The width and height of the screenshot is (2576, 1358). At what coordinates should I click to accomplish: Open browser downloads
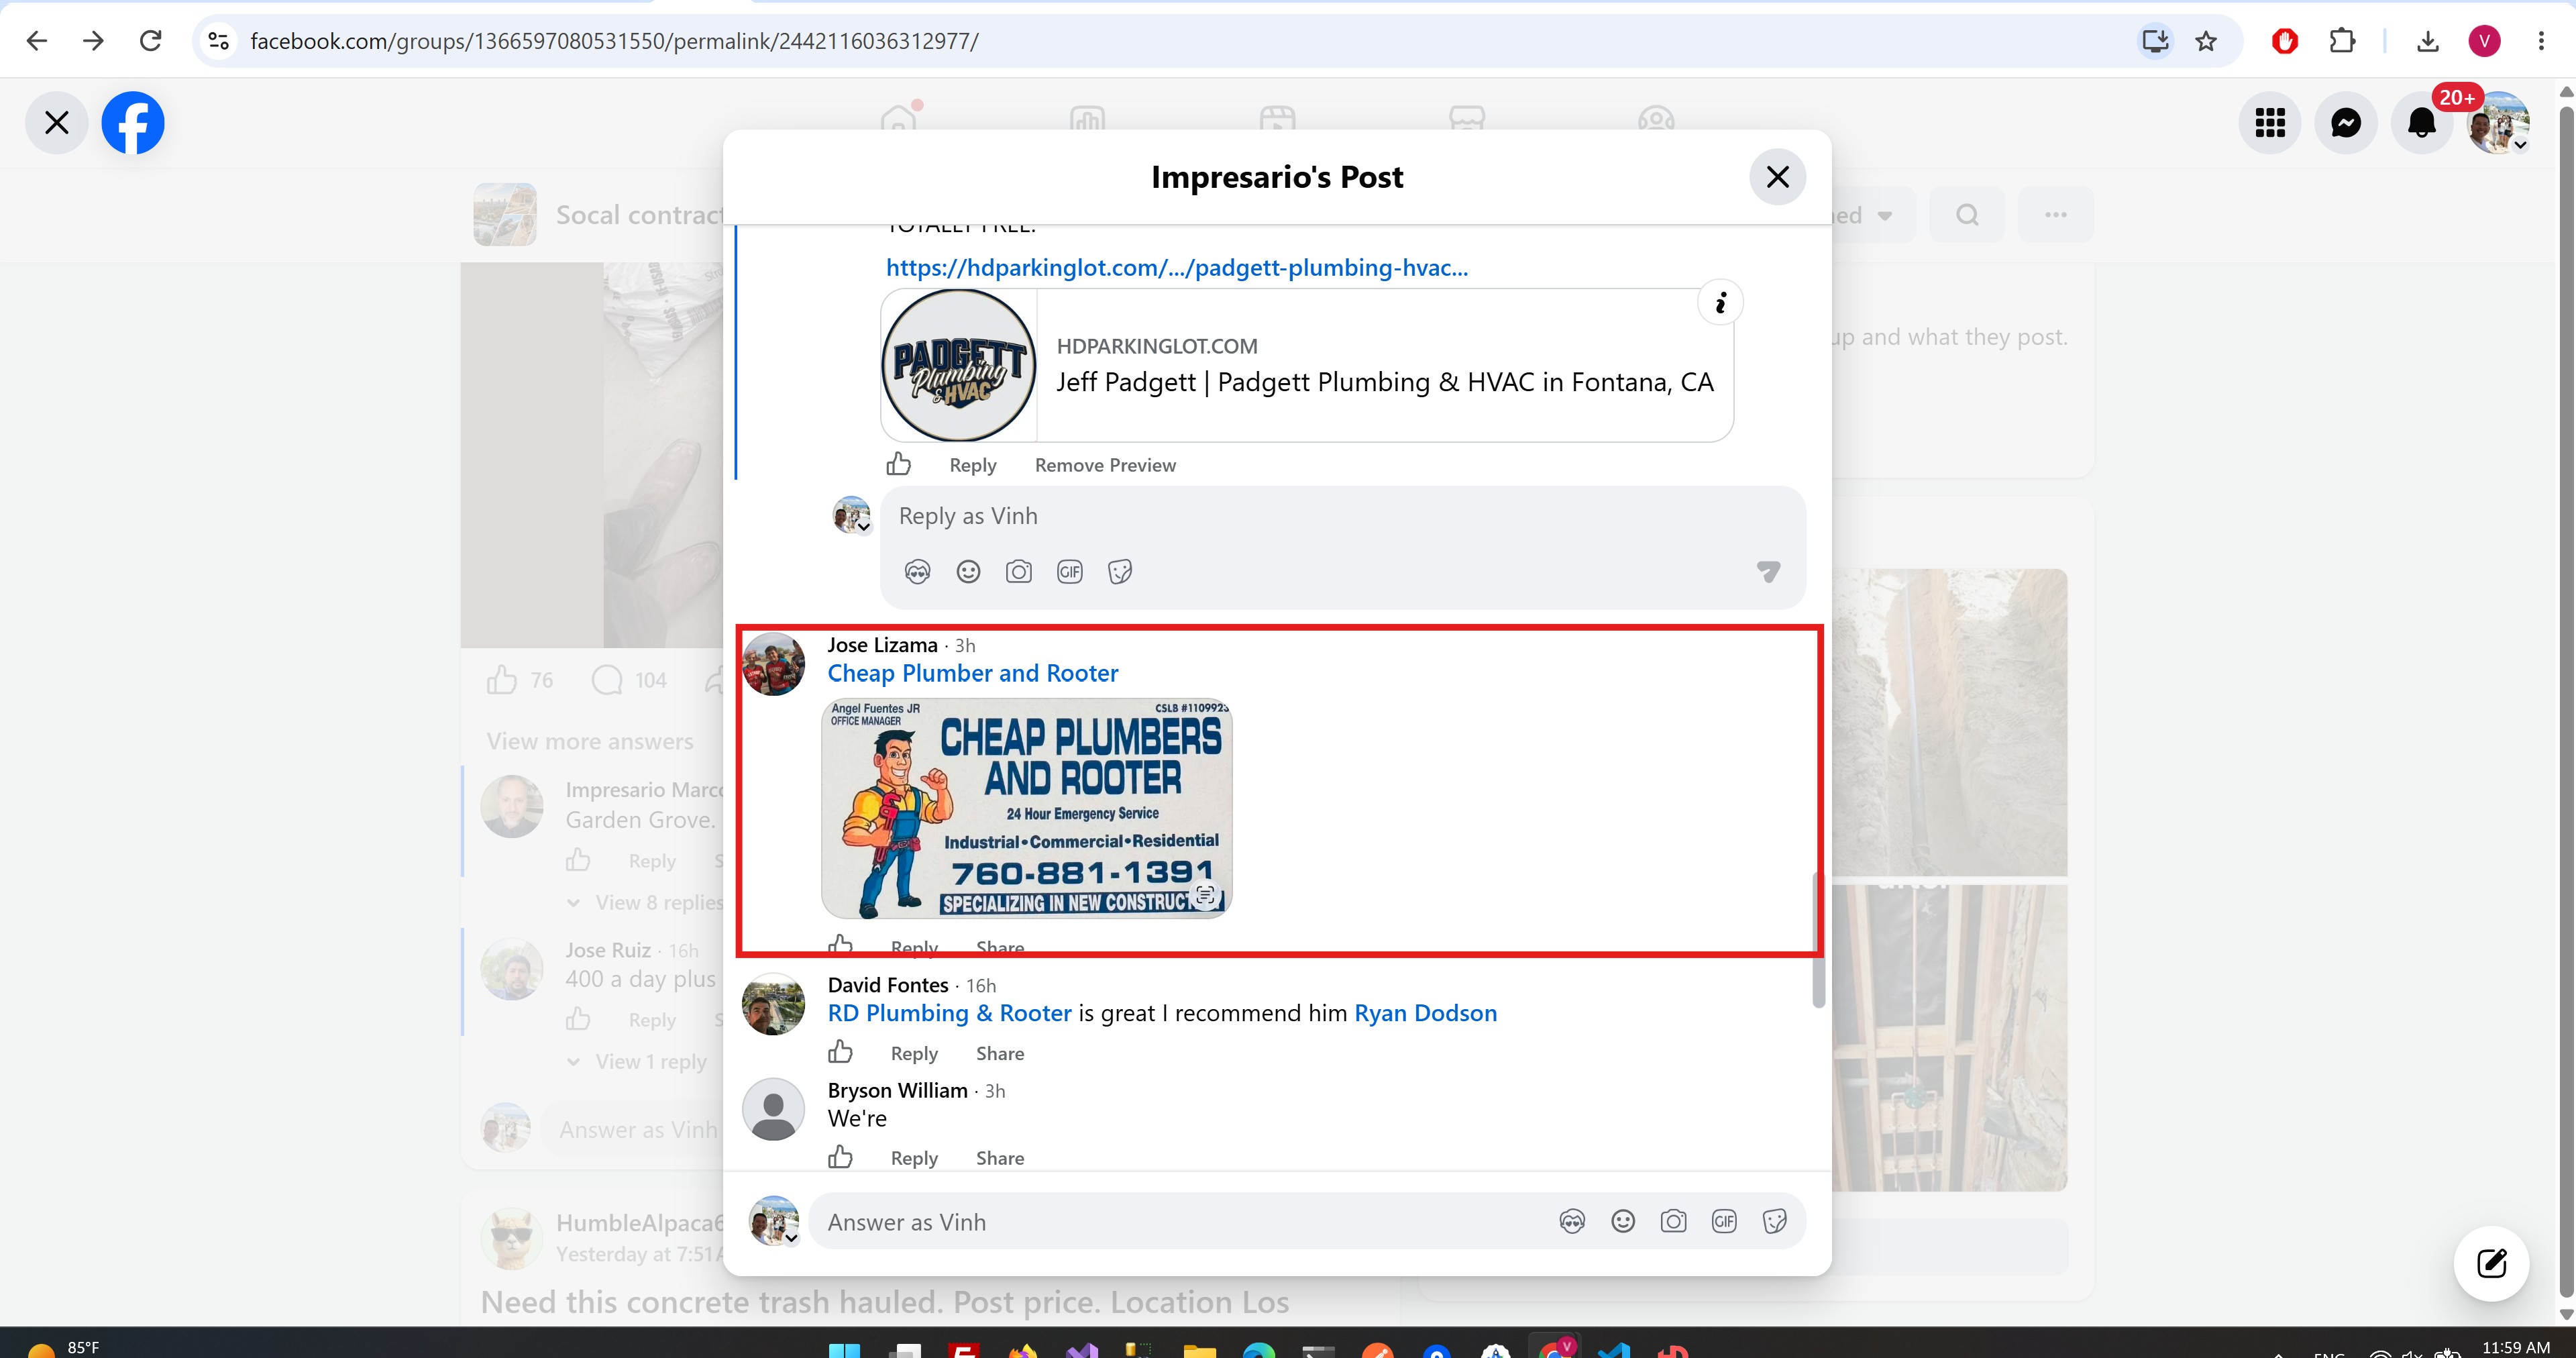point(2428,41)
